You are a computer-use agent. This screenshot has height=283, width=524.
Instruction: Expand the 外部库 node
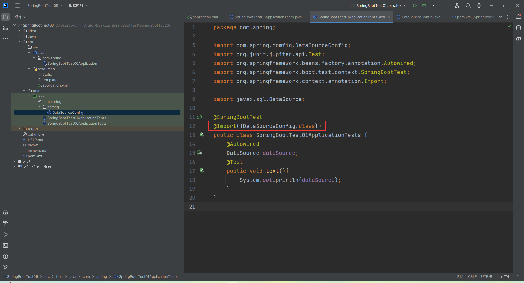click(14, 161)
